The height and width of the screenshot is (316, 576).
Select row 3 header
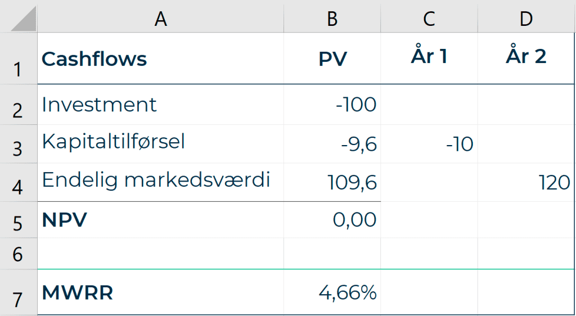(x=19, y=144)
